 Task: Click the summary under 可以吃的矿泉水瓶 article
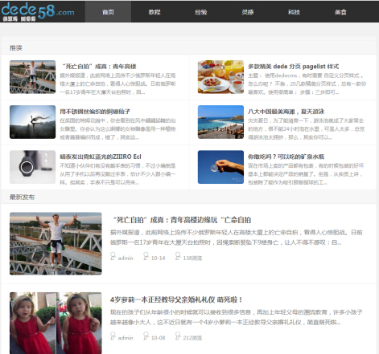pos(306,174)
